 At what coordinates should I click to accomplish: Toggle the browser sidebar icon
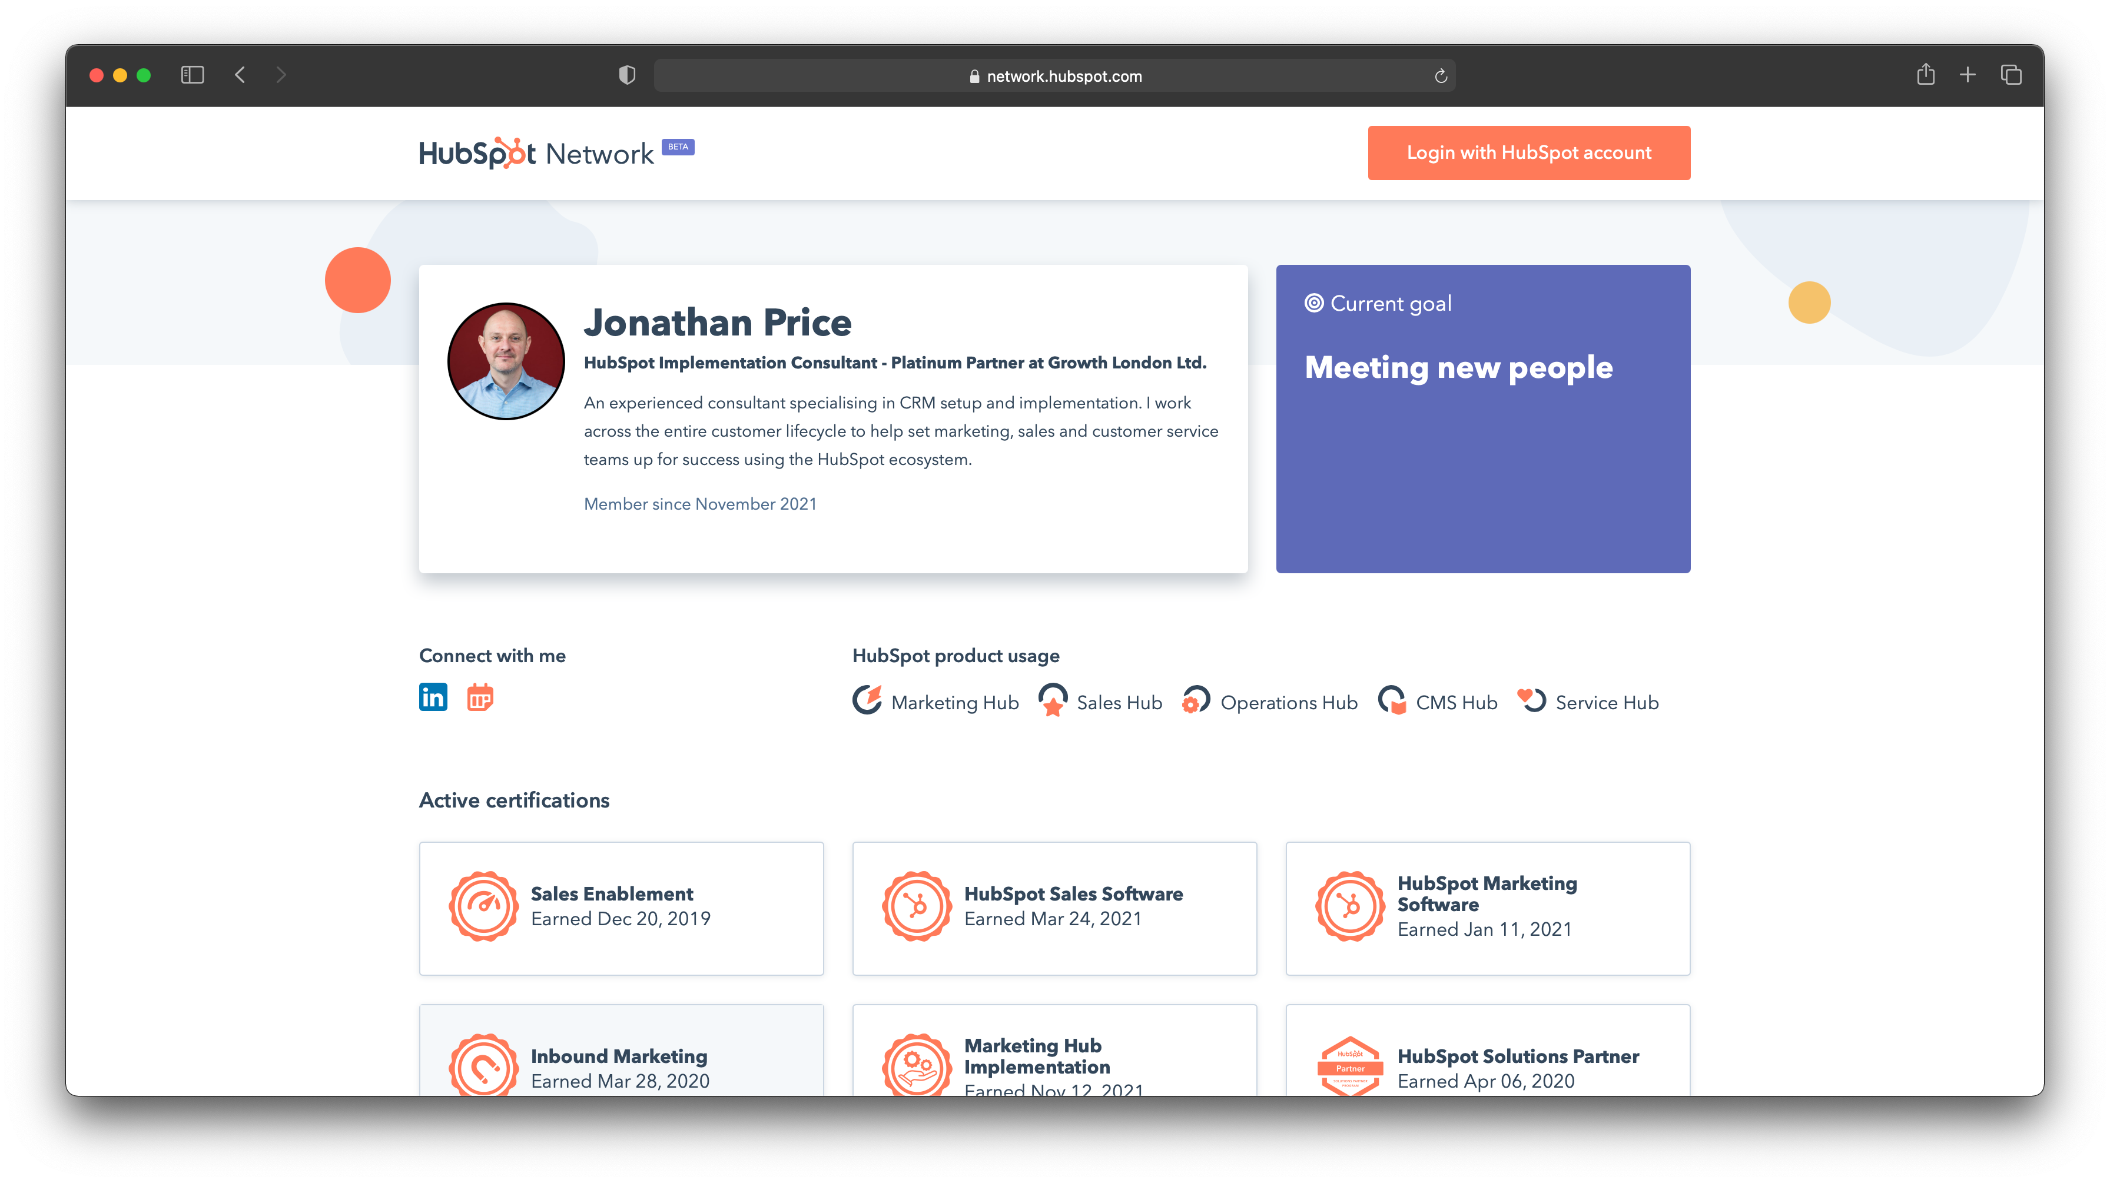(192, 75)
